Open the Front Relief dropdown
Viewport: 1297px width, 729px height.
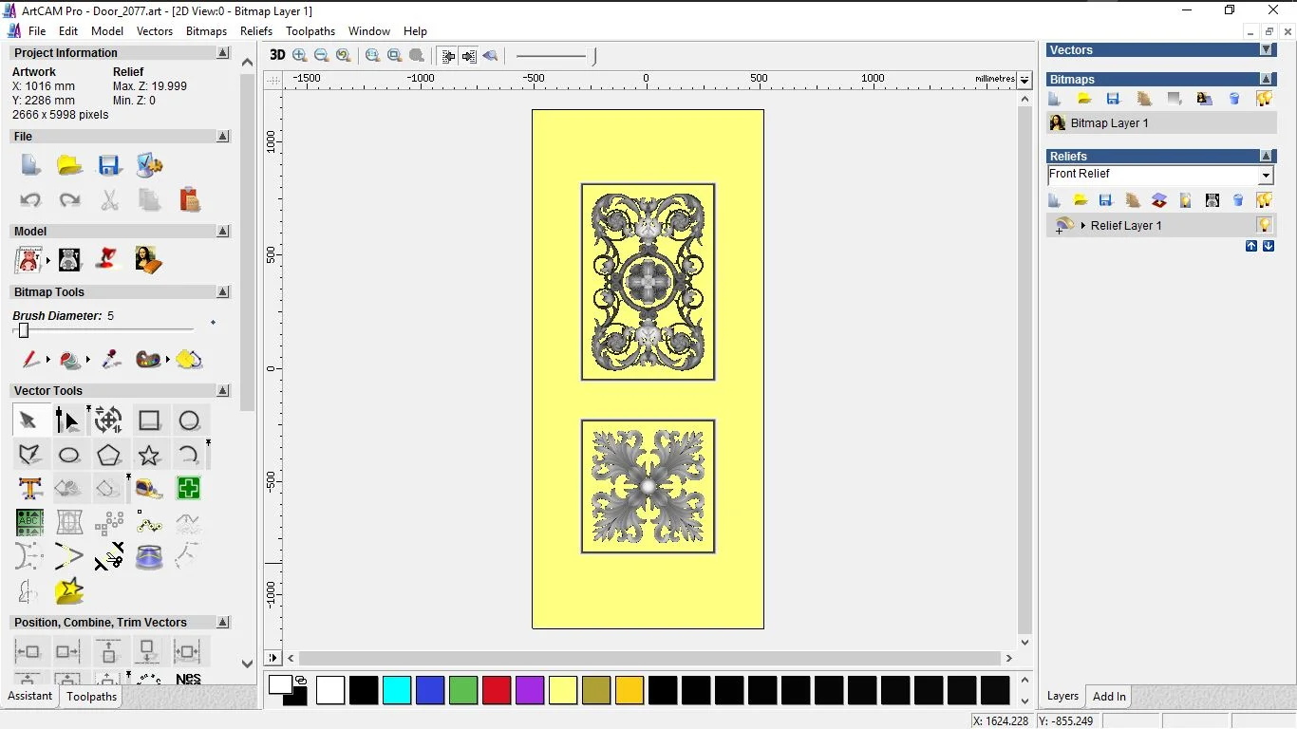pyautogui.click(x=1266, y=175)
